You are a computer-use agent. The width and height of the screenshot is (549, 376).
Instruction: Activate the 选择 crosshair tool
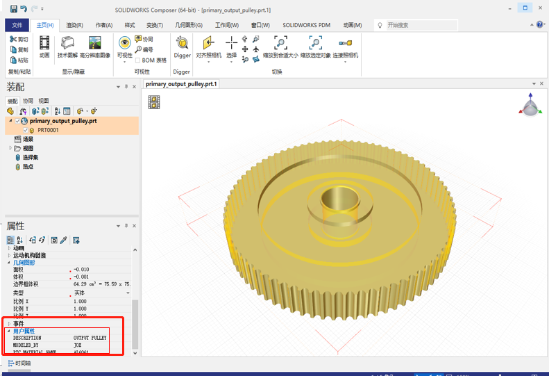pos(231,43)
